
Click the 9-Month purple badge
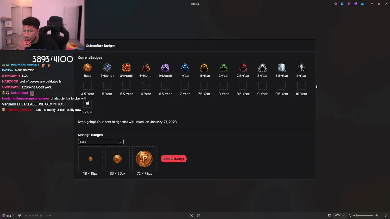click(165, 68)
